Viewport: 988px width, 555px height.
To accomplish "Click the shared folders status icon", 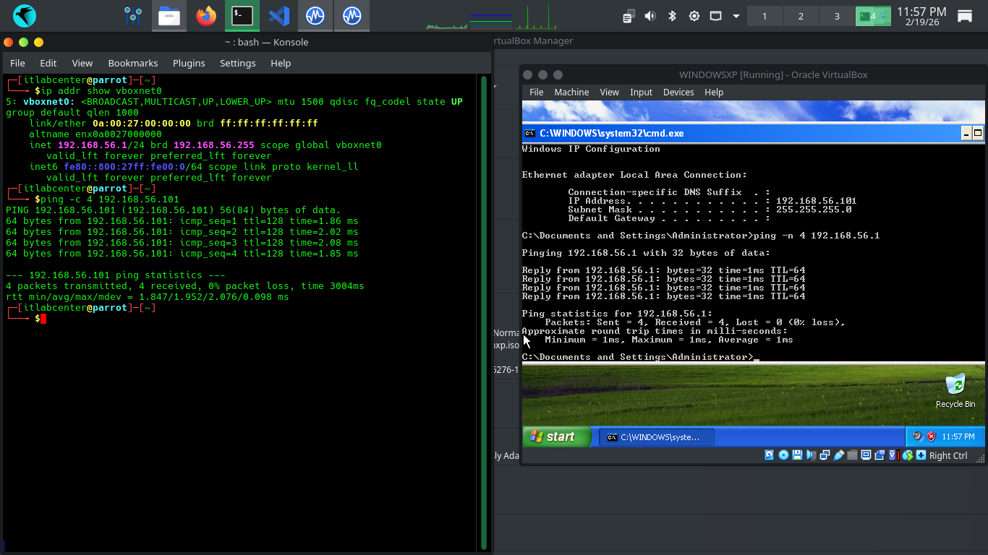I will [x=853, y=455].
